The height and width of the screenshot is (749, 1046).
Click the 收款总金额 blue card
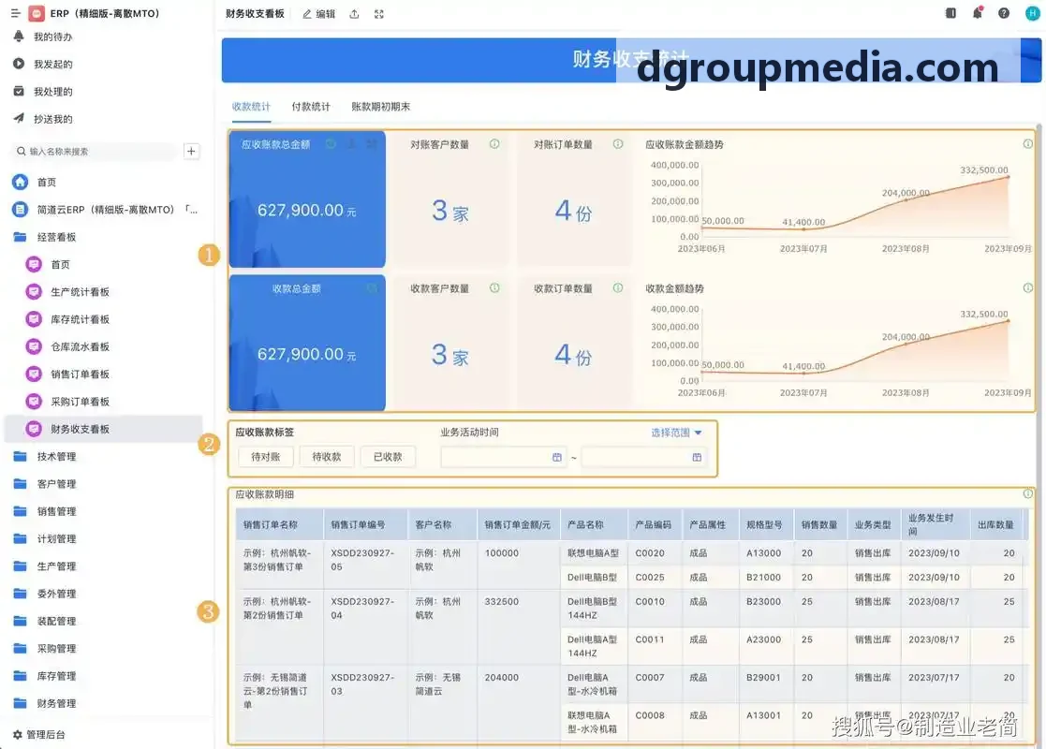coord(307,343)
